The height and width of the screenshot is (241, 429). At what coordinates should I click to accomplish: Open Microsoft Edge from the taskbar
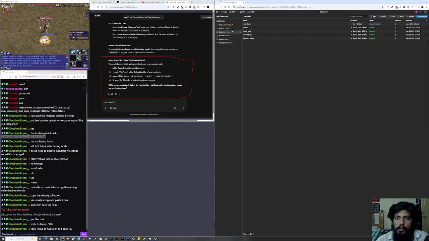(x=46, y=239)
